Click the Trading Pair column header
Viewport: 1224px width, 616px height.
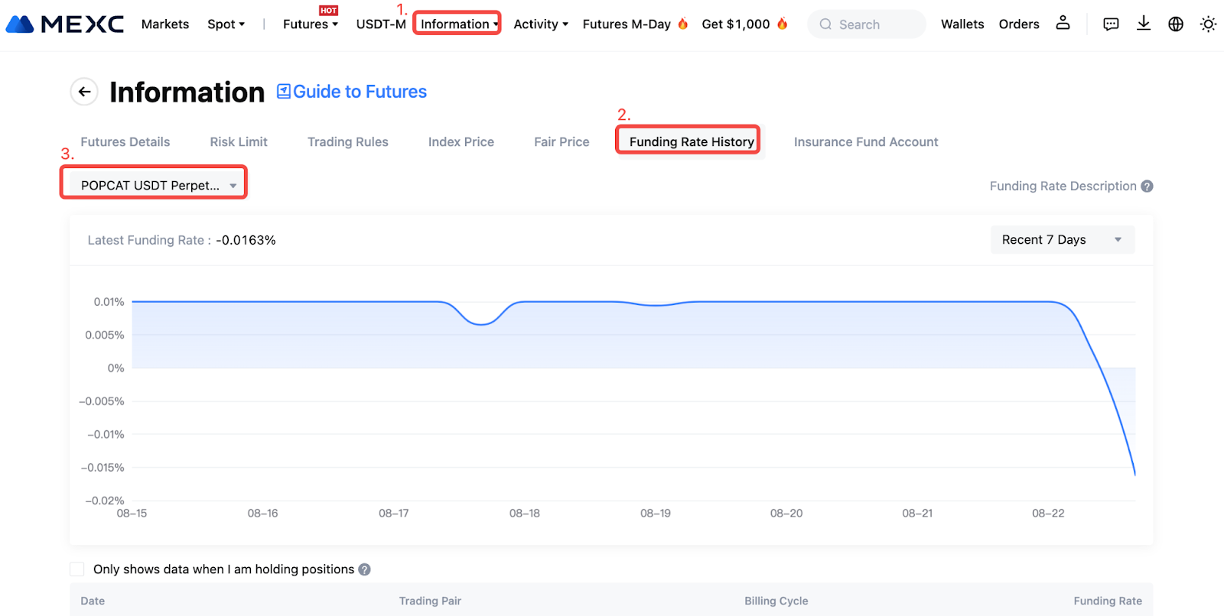[x=430, y=601]
